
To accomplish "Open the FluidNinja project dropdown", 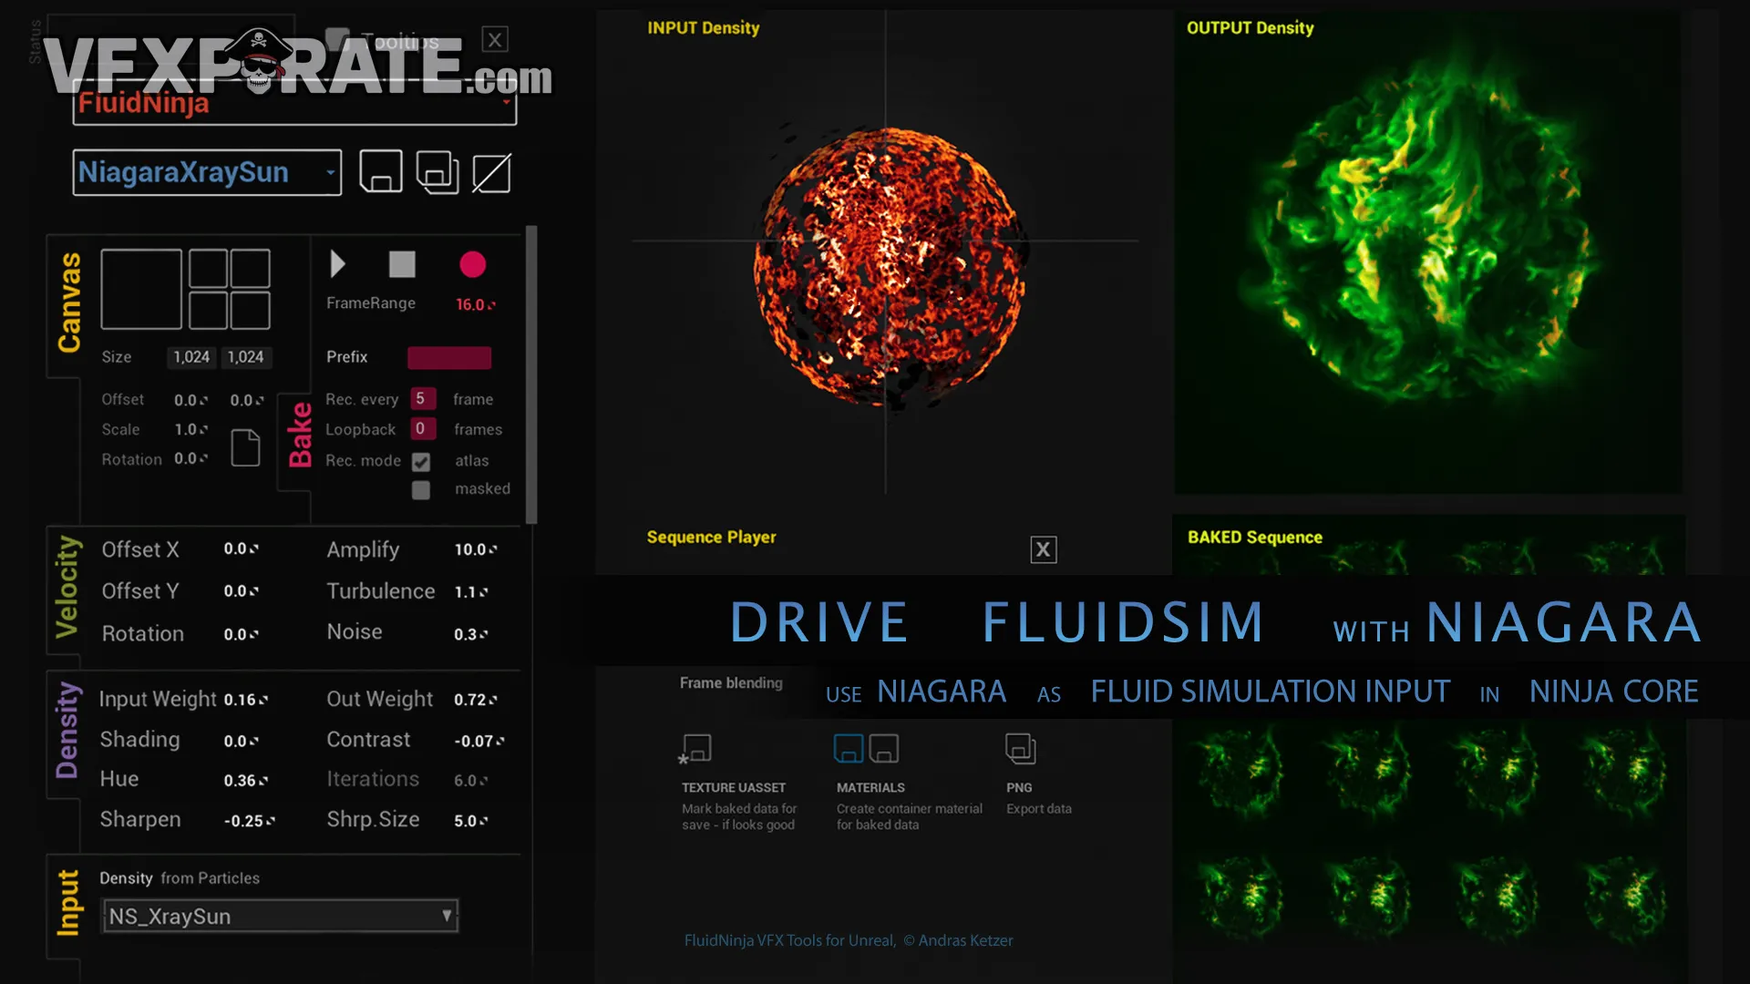I will click(294, 103).
